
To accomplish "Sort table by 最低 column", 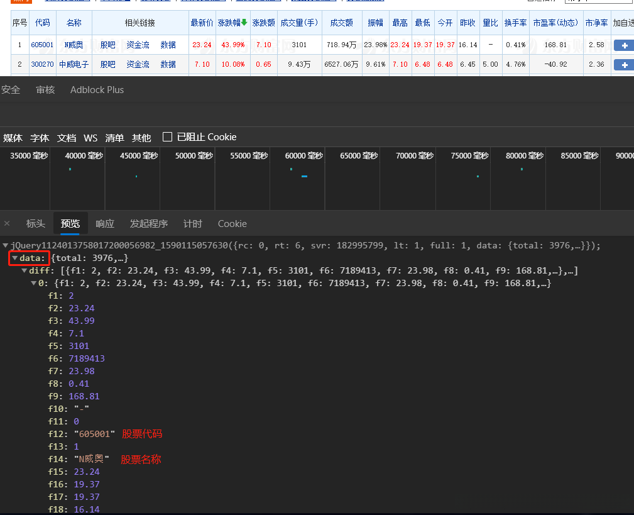I will 422,23.
